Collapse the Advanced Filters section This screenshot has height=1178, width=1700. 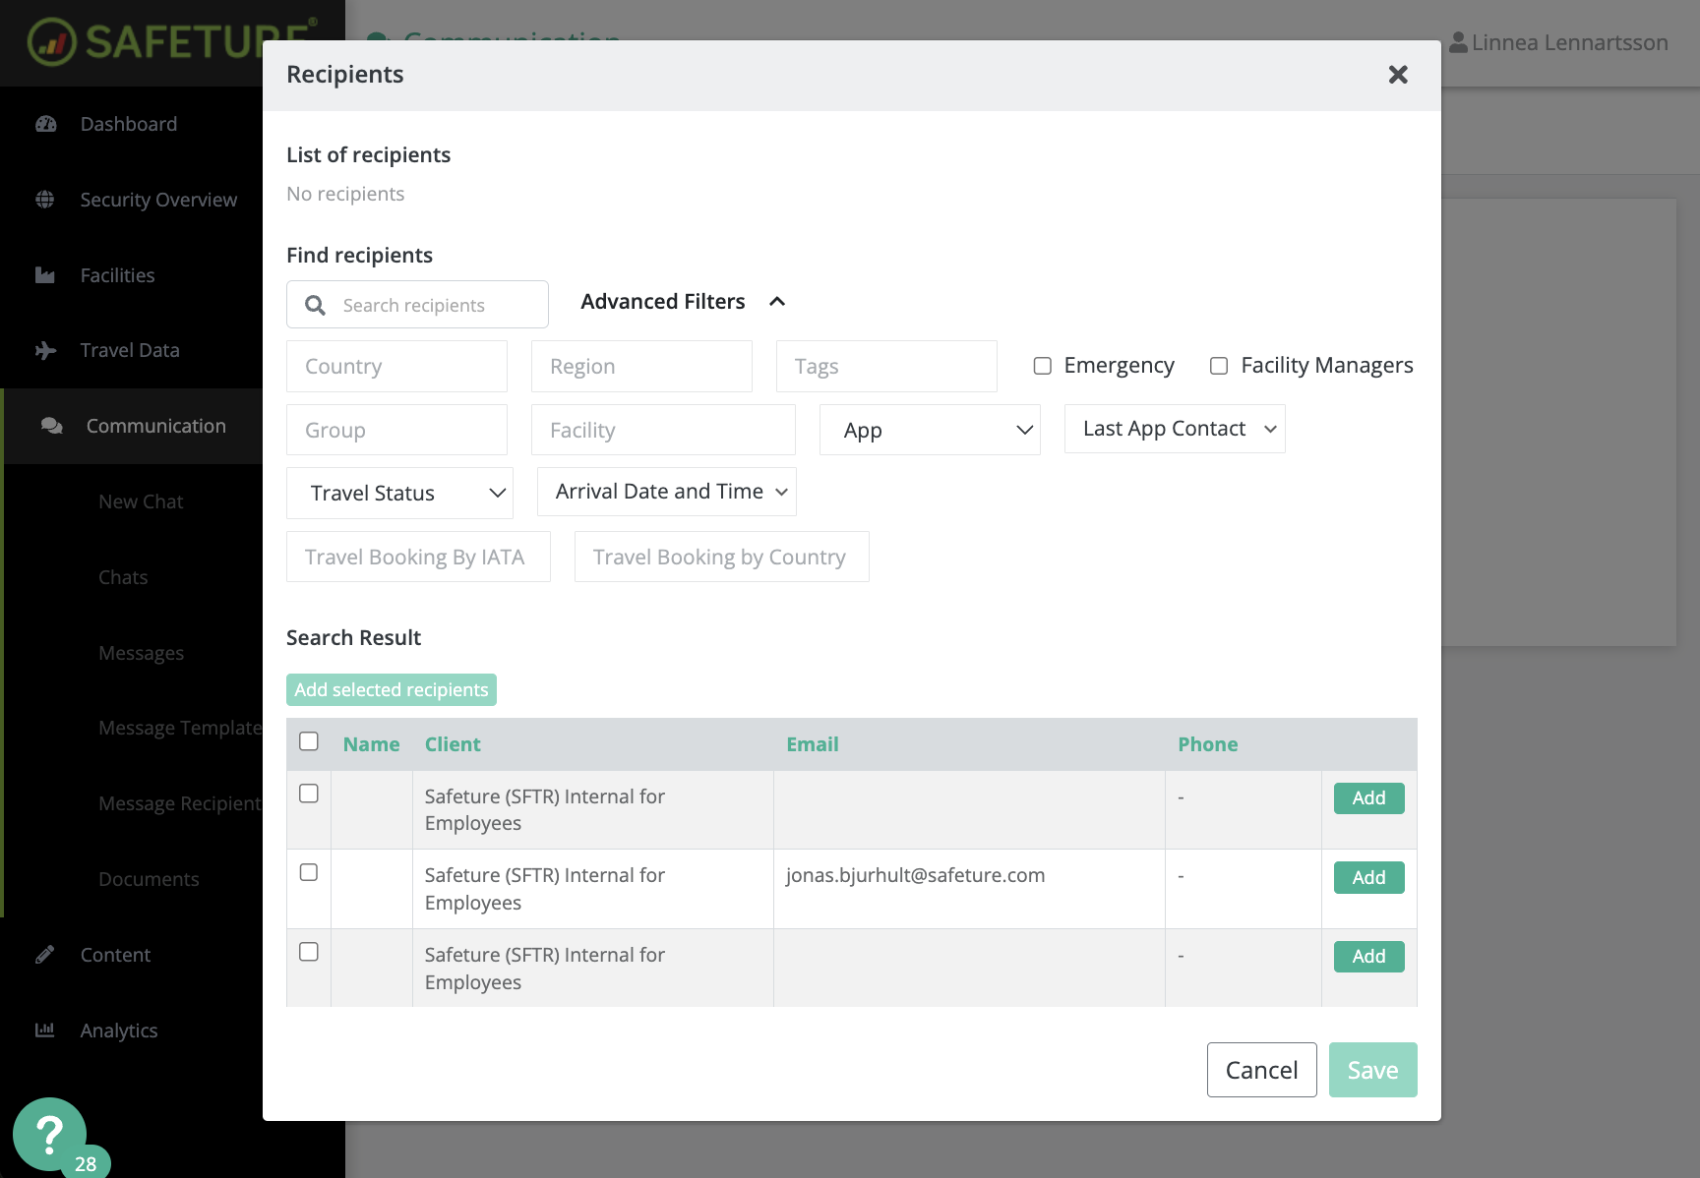(778, 301)
